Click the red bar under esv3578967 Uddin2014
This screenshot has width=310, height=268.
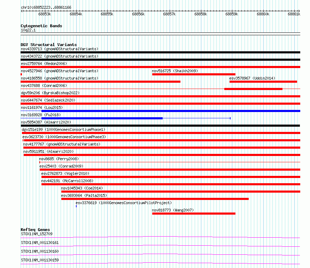coord(263,82)
